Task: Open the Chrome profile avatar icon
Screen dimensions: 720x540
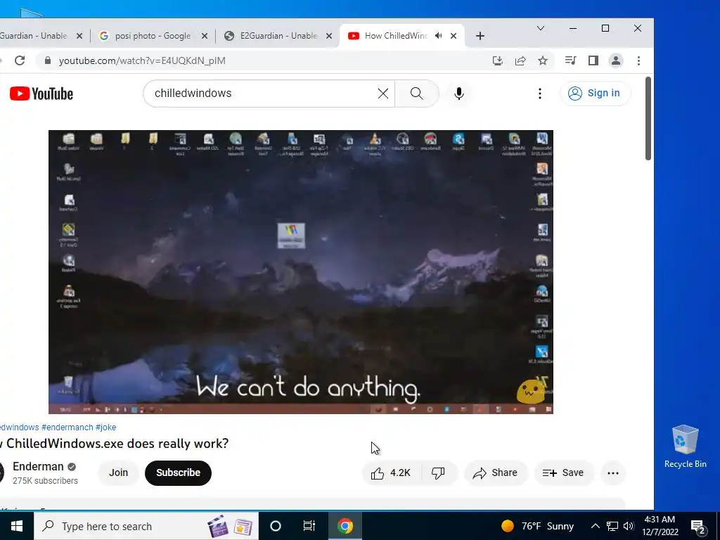Action: tap(616, 60)
